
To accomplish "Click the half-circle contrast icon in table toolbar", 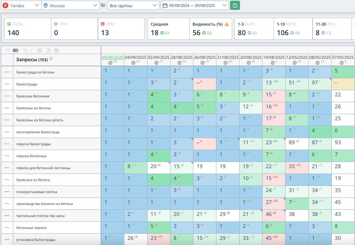I will [x=48, y=50].
